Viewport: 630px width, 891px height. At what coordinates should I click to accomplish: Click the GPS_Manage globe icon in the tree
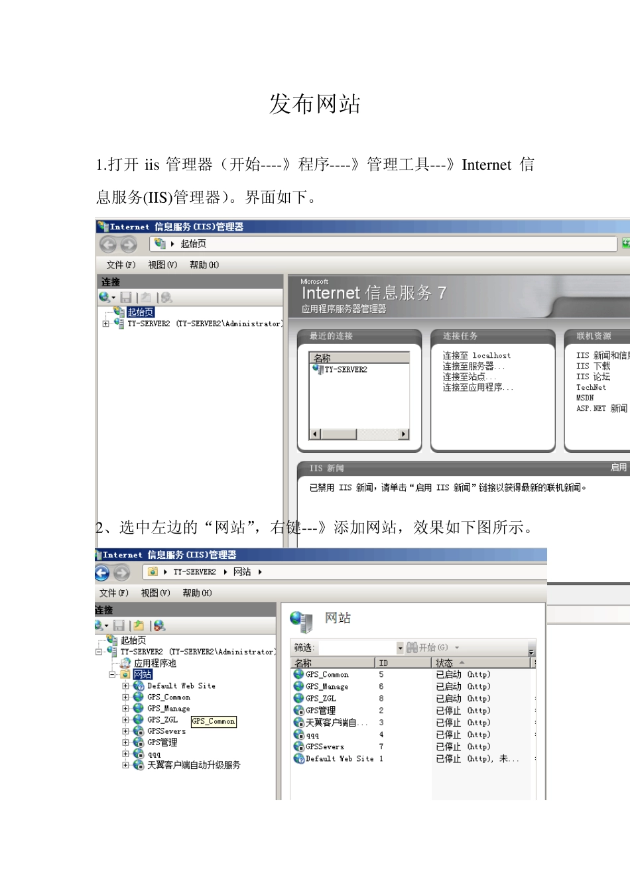(x=139, y=708)
